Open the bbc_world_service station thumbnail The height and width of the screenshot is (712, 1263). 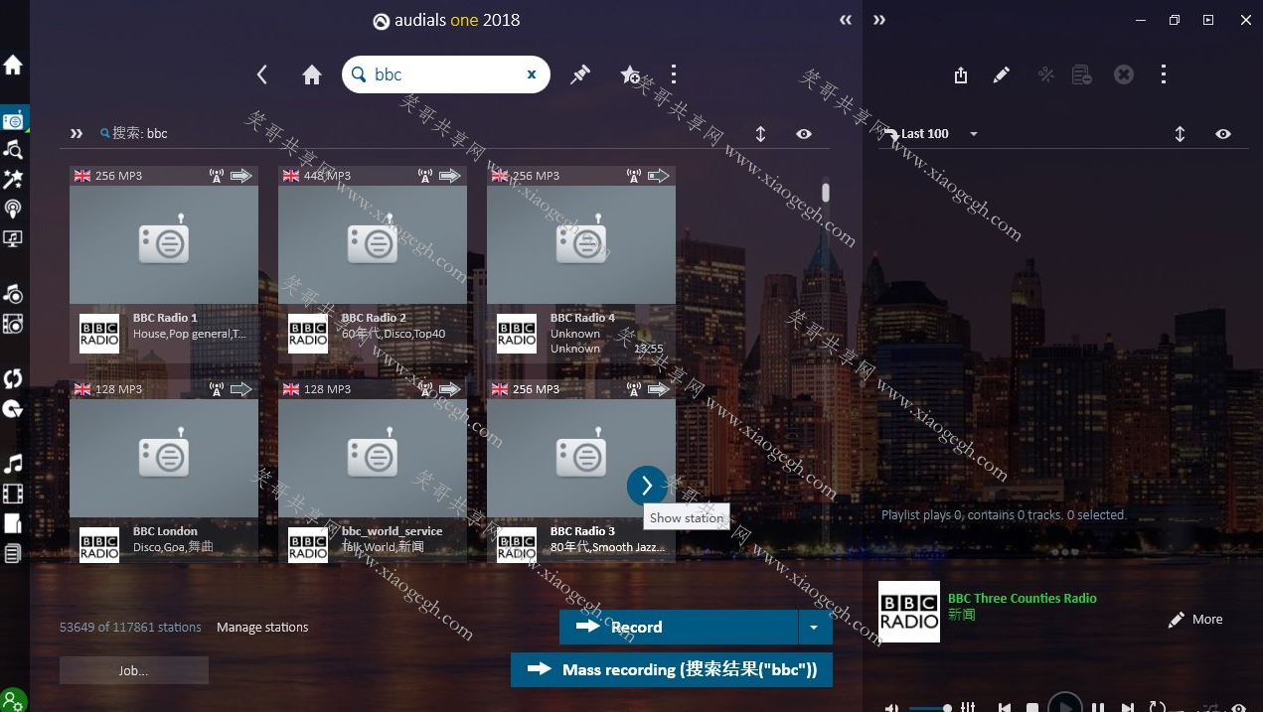[373, 458]
